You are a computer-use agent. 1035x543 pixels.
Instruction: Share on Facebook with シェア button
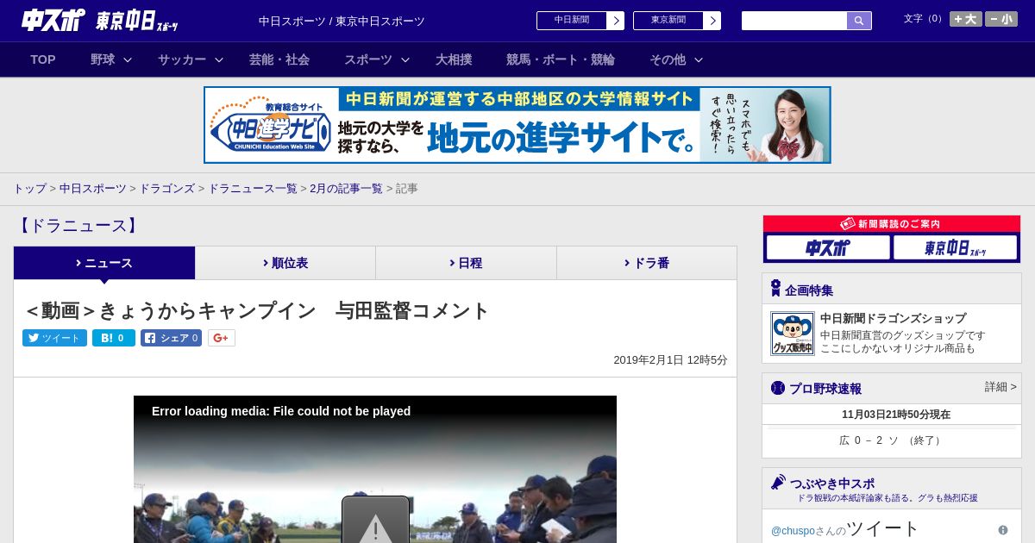(x=172, y=338)
